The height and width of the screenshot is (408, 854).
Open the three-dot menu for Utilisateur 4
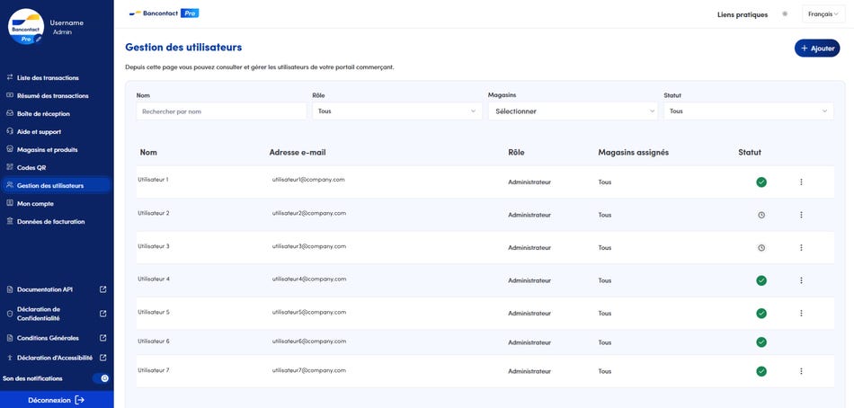coord(801,280)
